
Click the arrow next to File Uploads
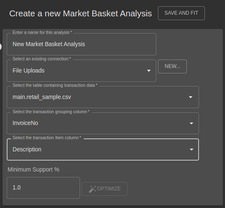point(149,71)
